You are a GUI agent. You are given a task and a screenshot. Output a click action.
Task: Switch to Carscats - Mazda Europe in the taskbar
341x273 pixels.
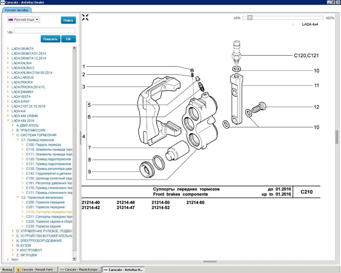tap(80, 269)
